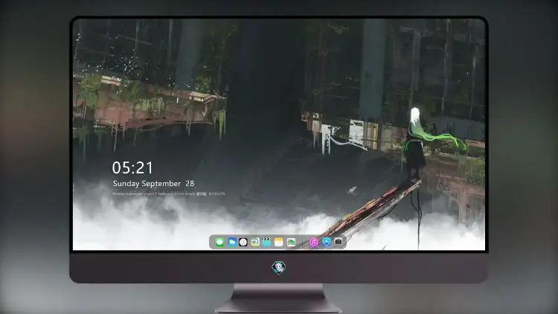Viewport: 558px width, 314px height.
Task: Launch the pink iTunes music icon
Action: pyautogui.click(x=313, y=242)
